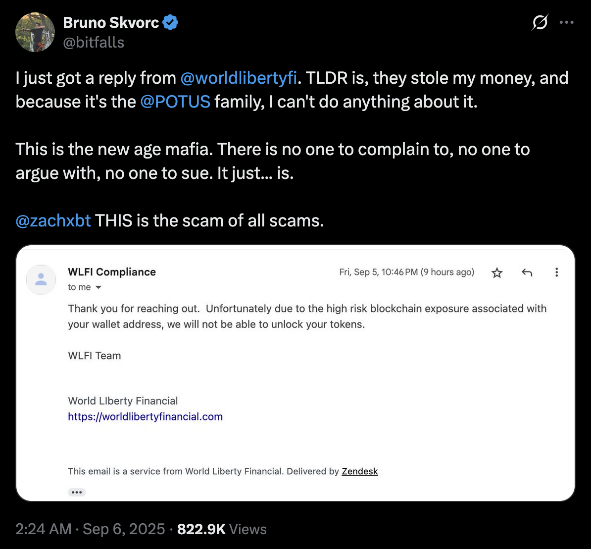Viewport: 591px width, 549px height.
Task: Click the Zendesk link in footer
Action: (x=360, y=471)
